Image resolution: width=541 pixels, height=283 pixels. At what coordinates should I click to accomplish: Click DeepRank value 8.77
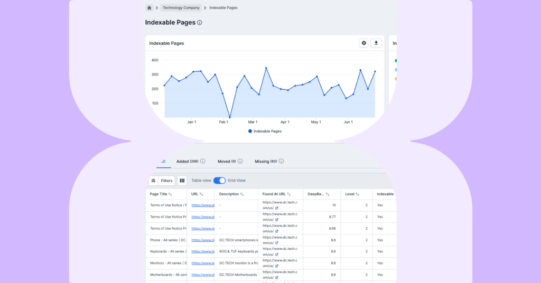[x=332, y=217]
